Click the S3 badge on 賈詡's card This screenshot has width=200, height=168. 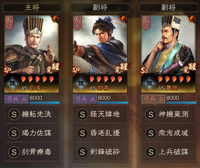tap(144, 70)
